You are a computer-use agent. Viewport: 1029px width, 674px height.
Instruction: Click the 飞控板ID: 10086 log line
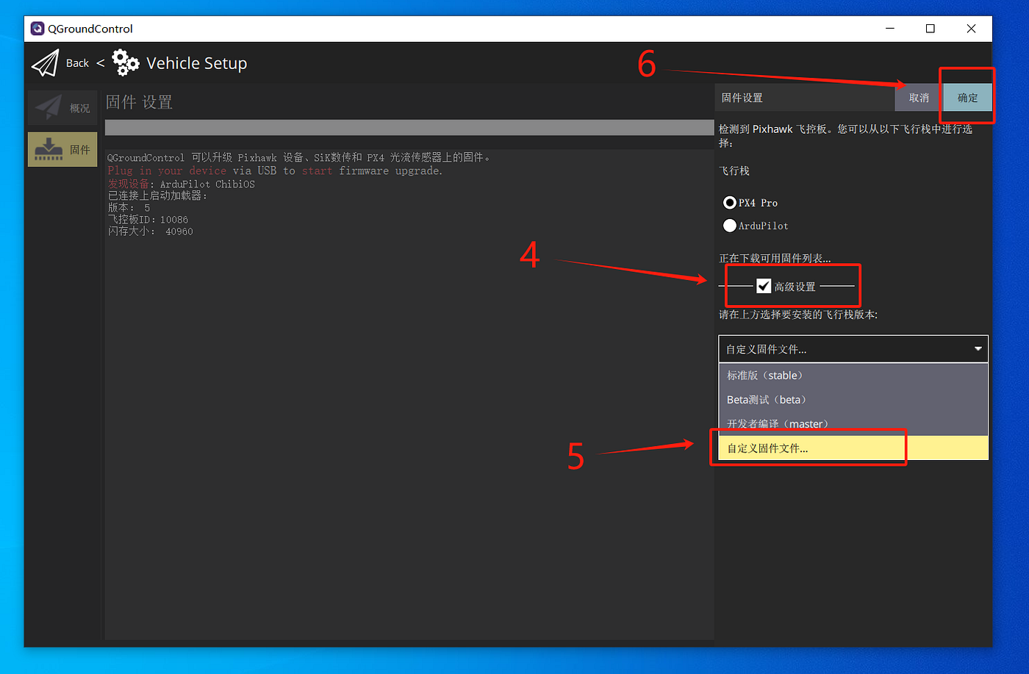tap(148, 219)
